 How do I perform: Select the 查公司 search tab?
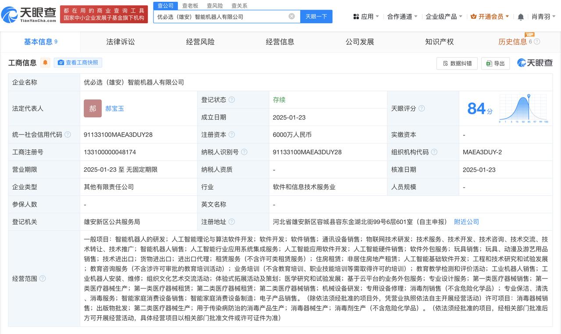coord(166,6)
